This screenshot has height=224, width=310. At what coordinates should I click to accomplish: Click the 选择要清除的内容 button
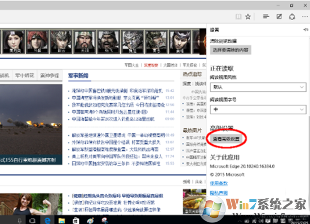point(231,50)
